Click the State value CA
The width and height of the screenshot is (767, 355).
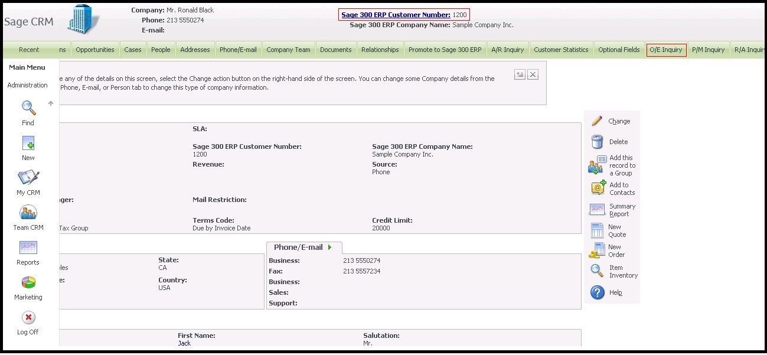tap(162, 268)
